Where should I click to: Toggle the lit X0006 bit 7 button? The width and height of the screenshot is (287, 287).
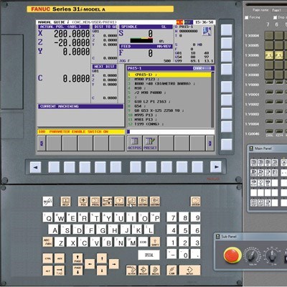[269, 55]
